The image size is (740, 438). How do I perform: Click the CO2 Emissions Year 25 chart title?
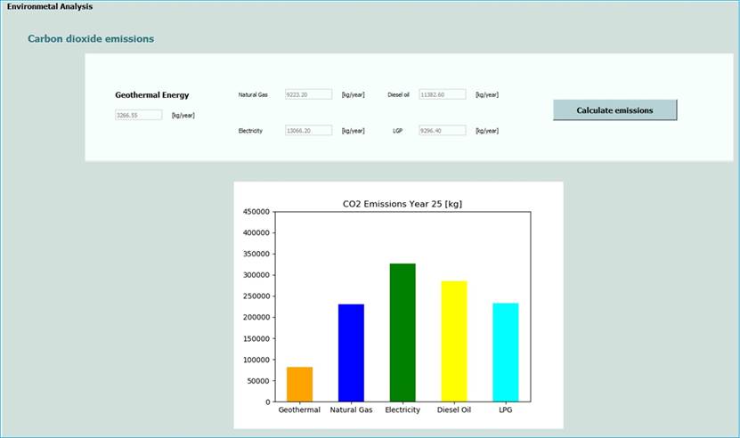point(402,204)
